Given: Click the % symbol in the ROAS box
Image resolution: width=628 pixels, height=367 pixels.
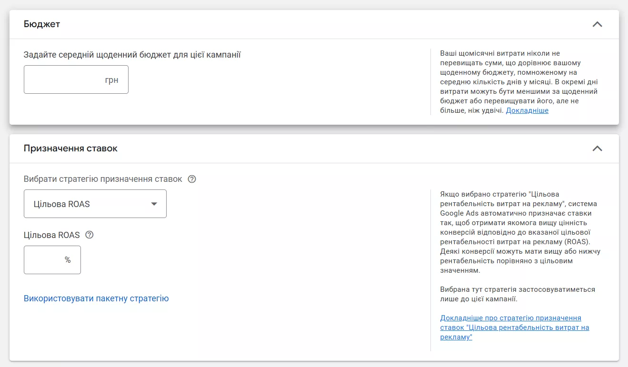Looking at the screenshot, I should point(68,260).
